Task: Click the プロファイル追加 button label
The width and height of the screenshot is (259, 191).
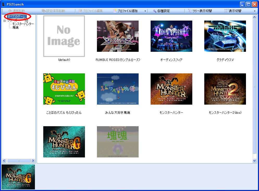Action: coord(127,11)
